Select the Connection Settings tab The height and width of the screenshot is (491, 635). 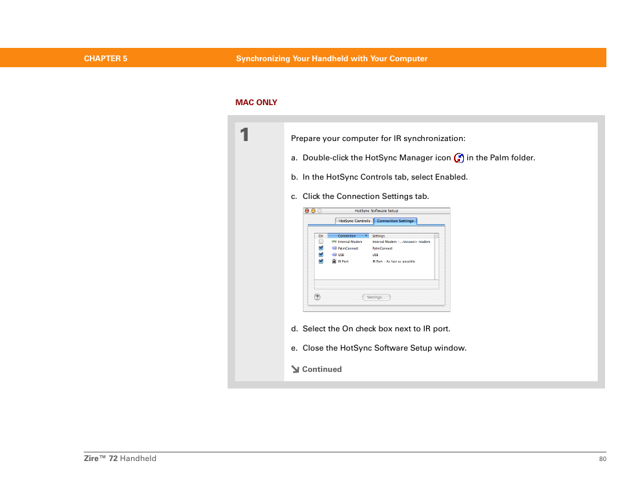395,221
